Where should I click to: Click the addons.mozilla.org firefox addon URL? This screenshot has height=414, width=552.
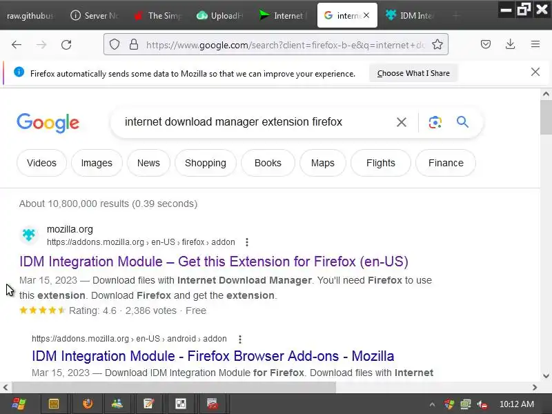coord(141,242)
